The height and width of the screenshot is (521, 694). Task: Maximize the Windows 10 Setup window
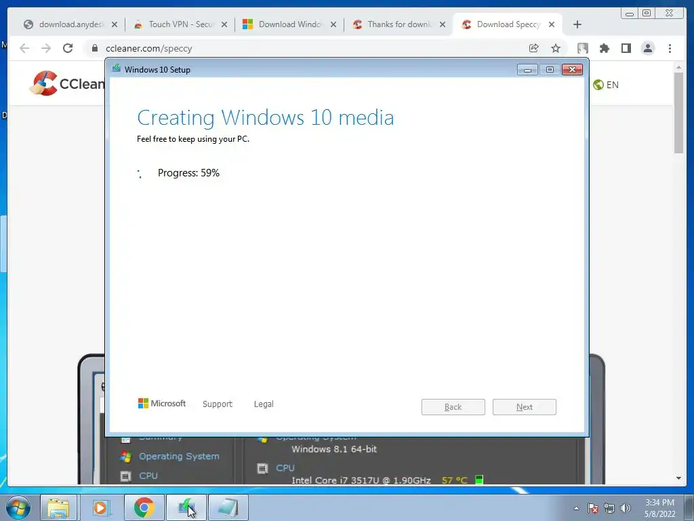(550, 70)
